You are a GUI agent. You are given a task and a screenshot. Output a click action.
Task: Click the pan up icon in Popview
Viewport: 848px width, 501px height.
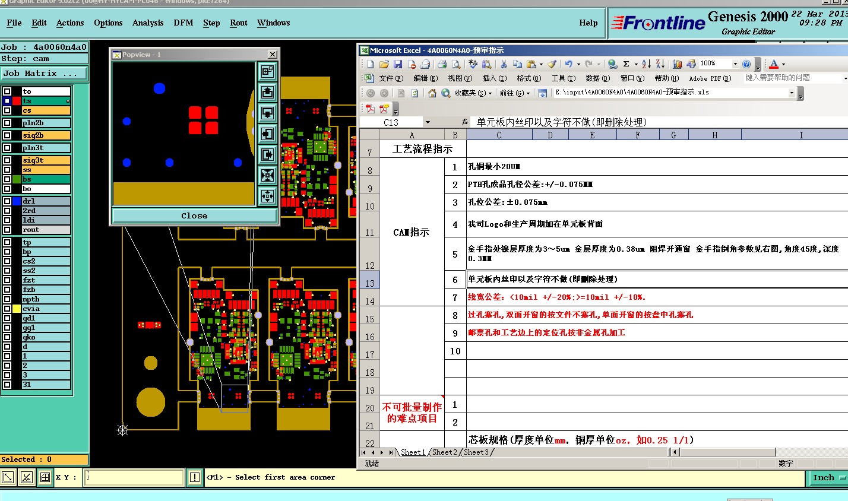[x=267, y=92]
